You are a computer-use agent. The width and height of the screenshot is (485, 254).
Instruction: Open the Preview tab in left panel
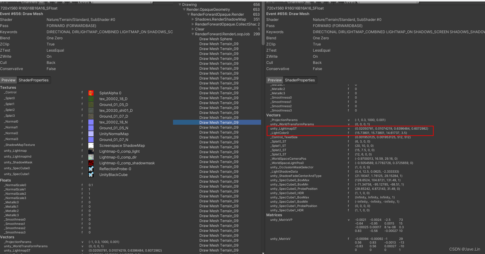pos(8,80)
